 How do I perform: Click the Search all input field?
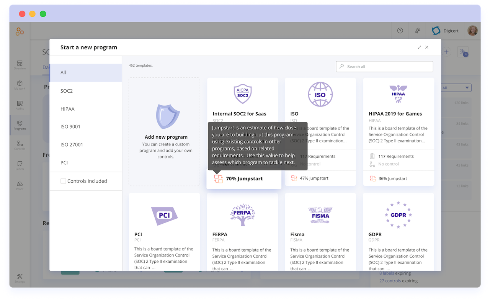click(384, 66)
